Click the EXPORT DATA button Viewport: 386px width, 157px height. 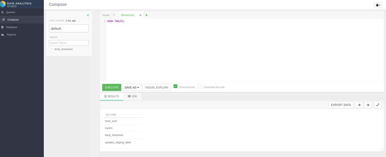[341, 105]
